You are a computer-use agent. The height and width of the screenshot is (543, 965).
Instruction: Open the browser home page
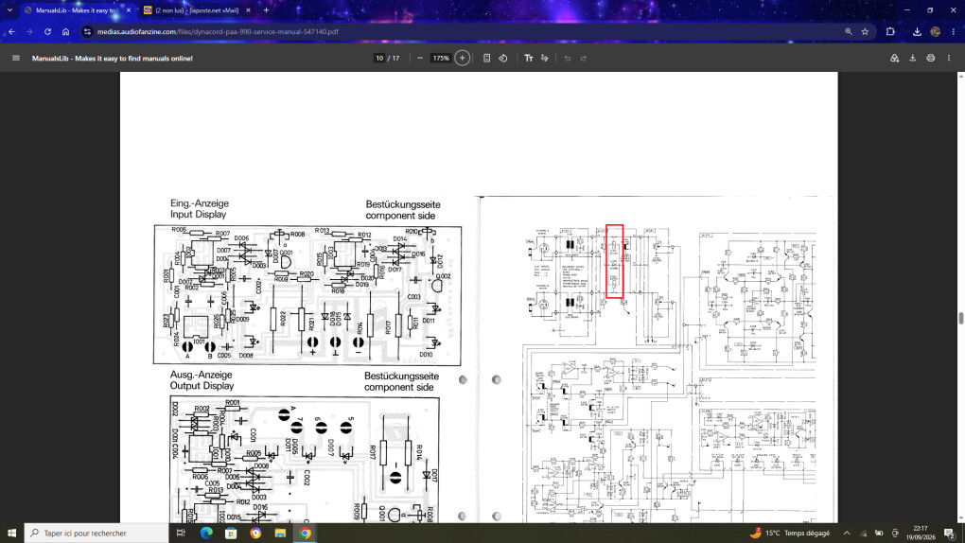click(66, 31)
